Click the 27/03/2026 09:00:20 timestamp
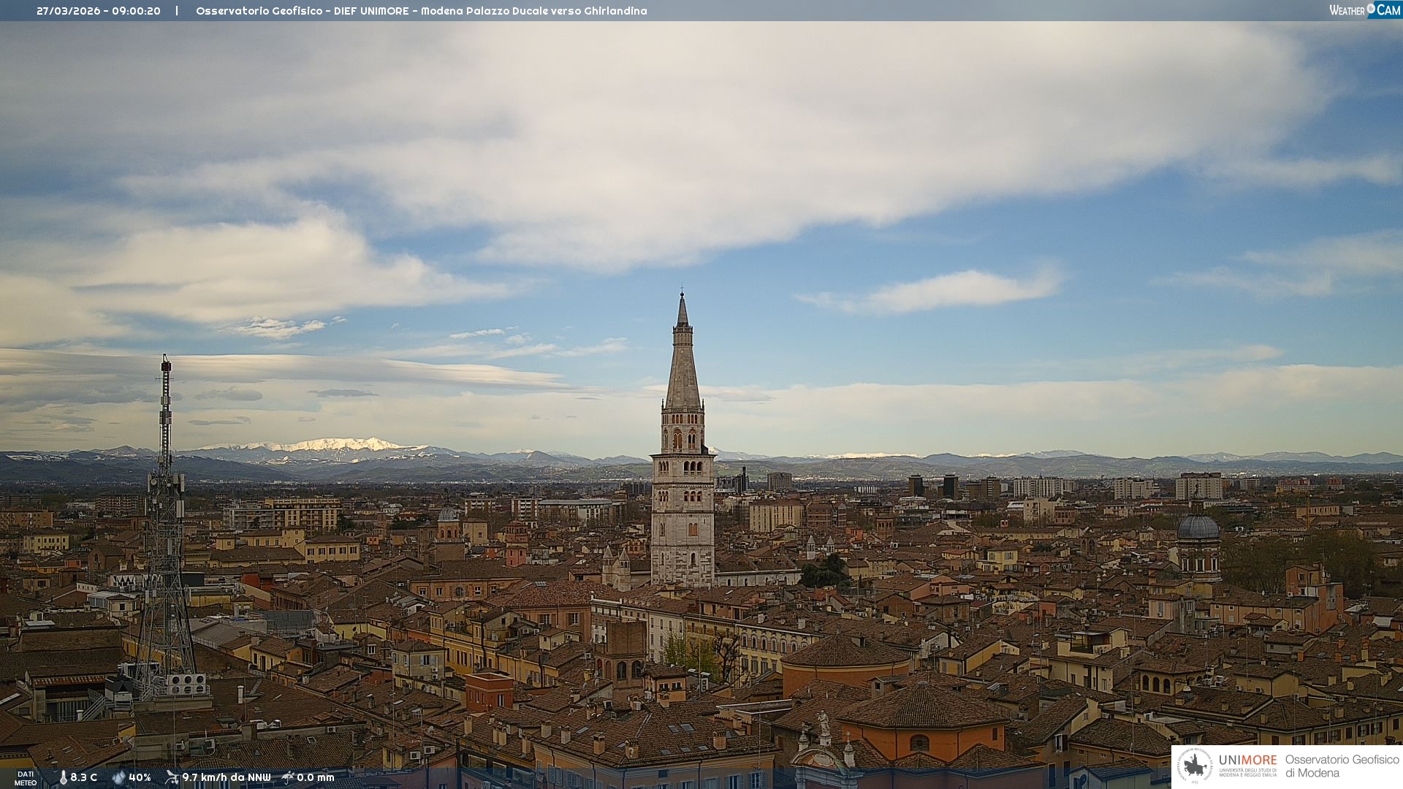The width and height of the screenshot is (1403, 789). pyautogui.click(x=99, y=11)
